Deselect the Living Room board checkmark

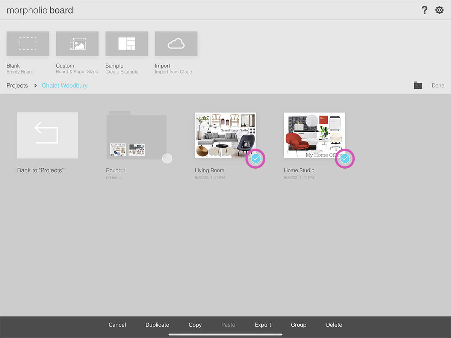pos(256,158)
